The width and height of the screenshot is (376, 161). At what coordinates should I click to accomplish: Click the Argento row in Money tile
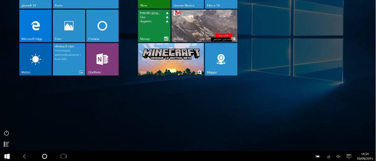tap(145, 21)
